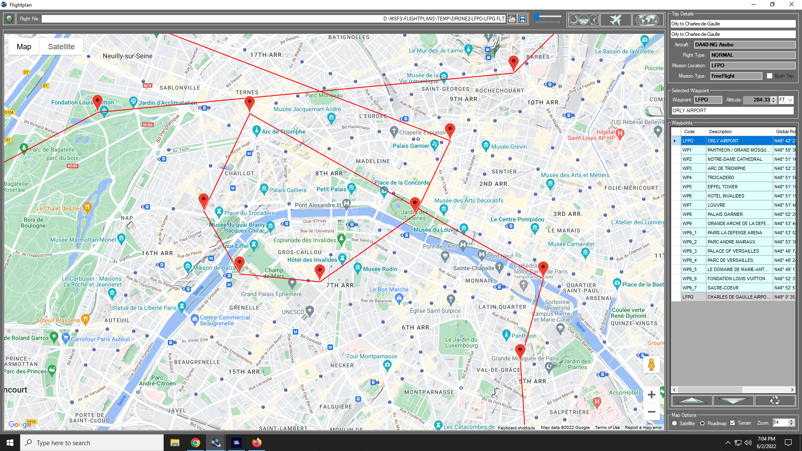Switch to the Satellite map tab

pos(61,46)
